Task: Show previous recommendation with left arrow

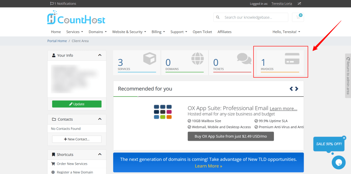Action: click(x=291, y=89)
